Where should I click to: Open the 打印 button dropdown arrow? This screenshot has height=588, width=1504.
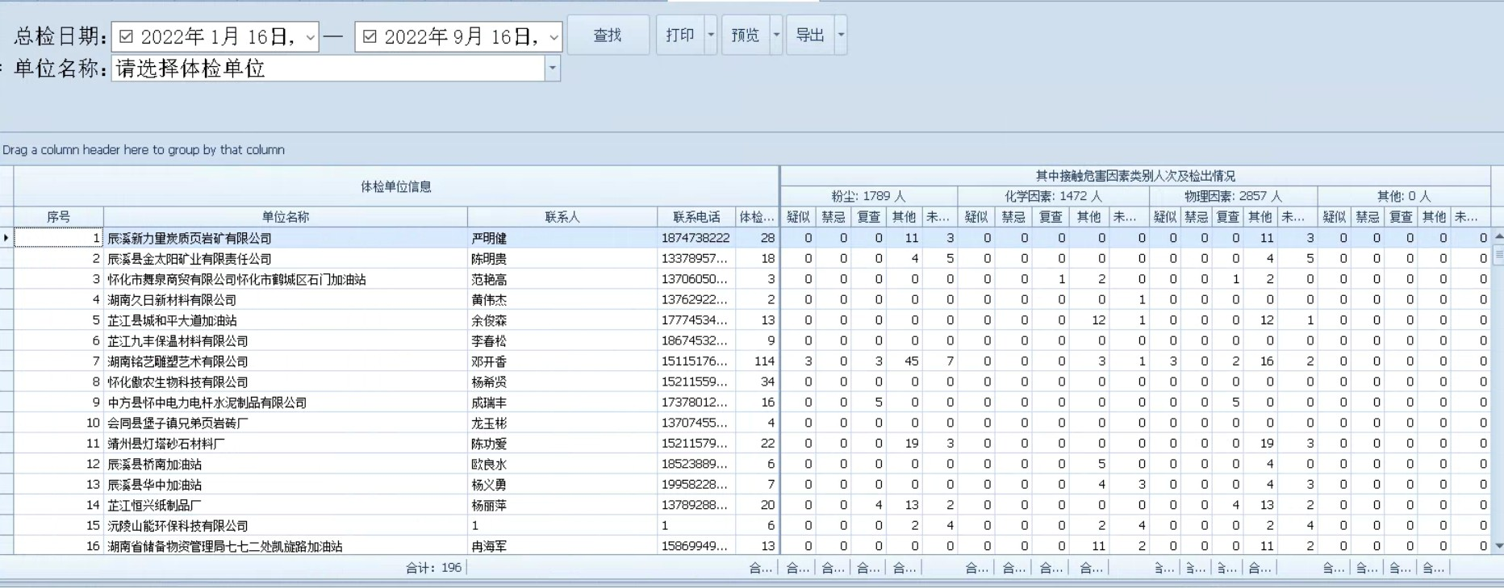coord(711,35)
